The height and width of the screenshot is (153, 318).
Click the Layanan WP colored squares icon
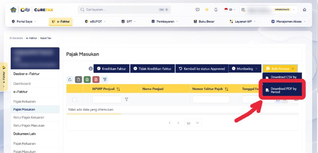click(231, 21)
